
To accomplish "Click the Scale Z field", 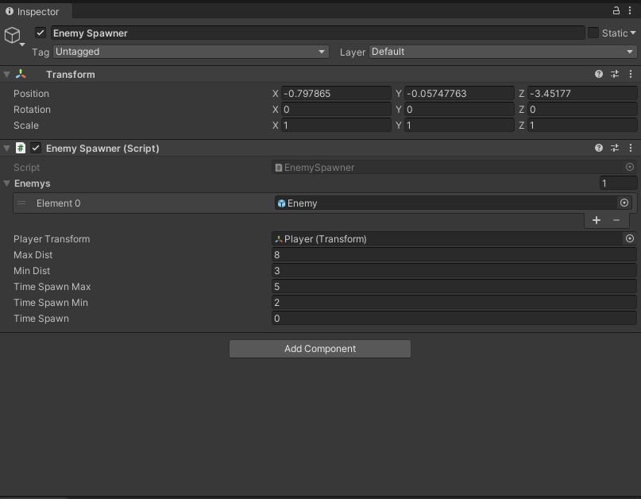I will coord(581,126).
